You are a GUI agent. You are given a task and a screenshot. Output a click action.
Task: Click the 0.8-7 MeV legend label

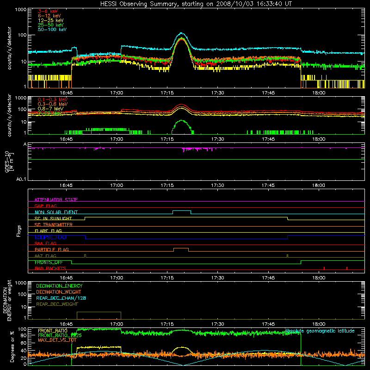(50, 109)
